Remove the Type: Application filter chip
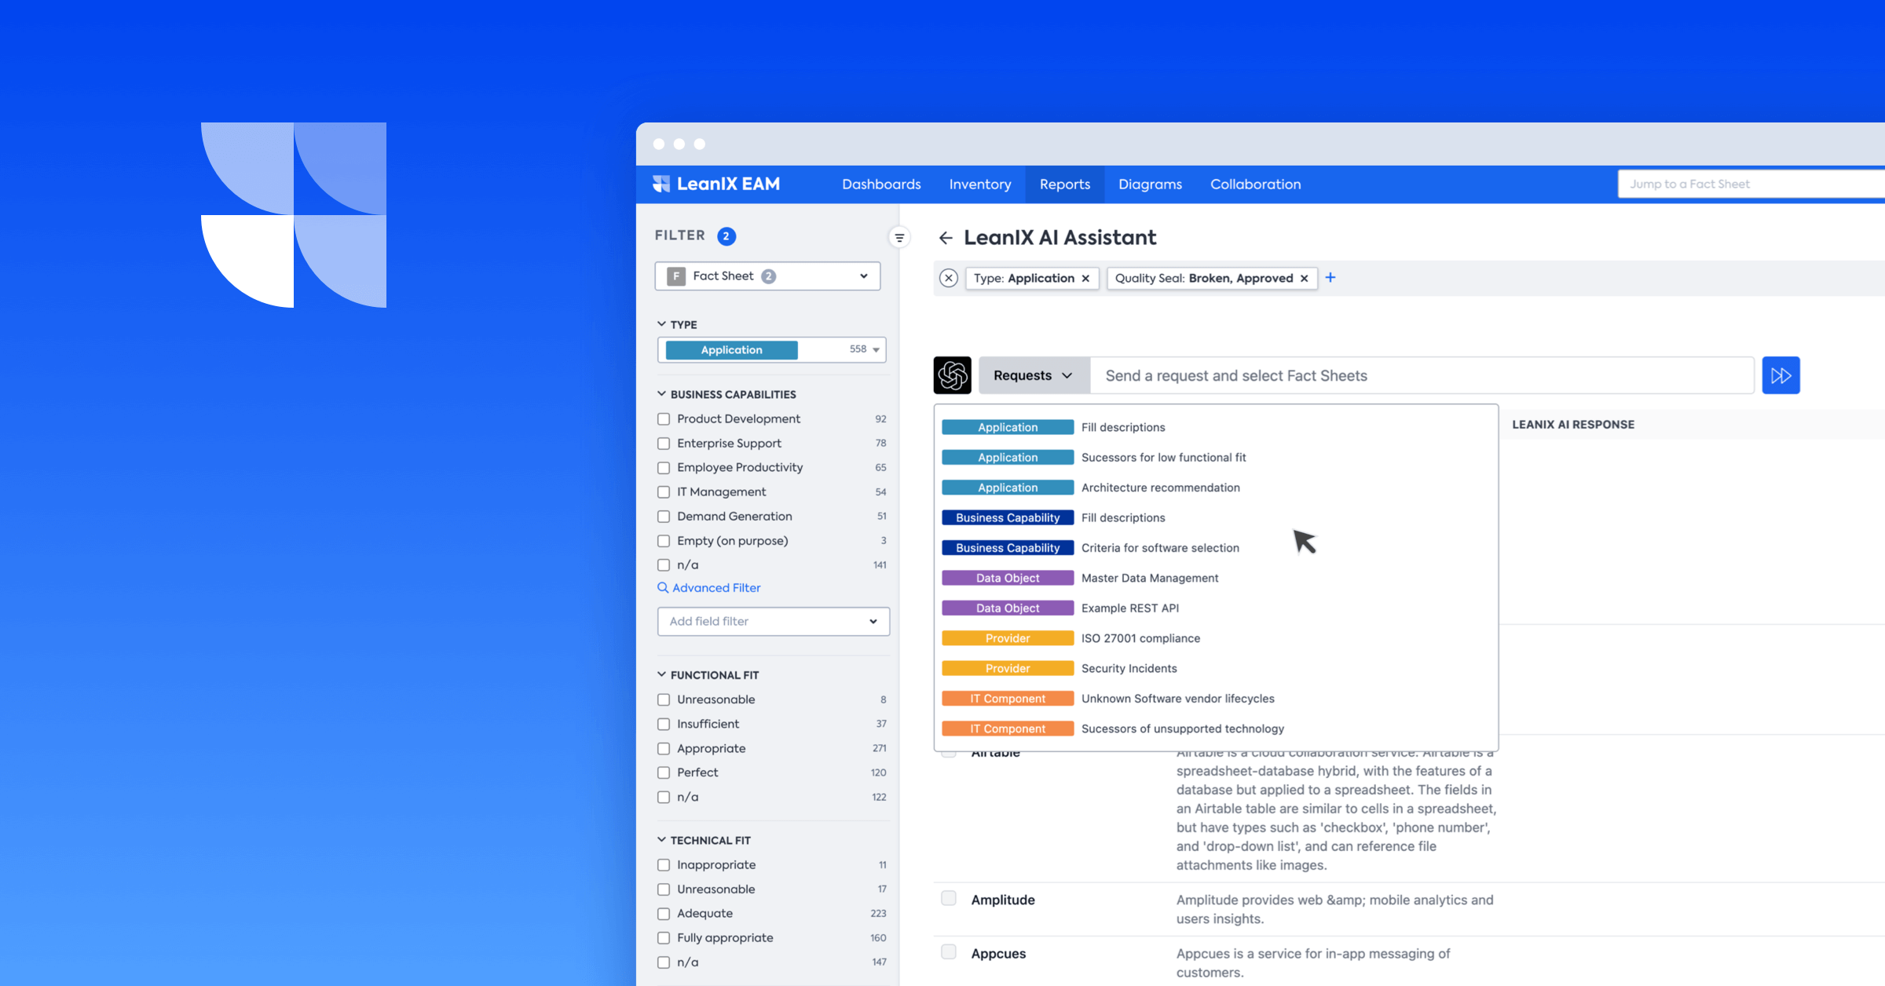 1085,279
